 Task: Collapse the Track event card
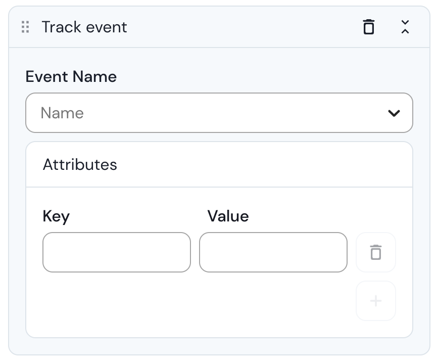pyautogui.click(x=405, y=27)
